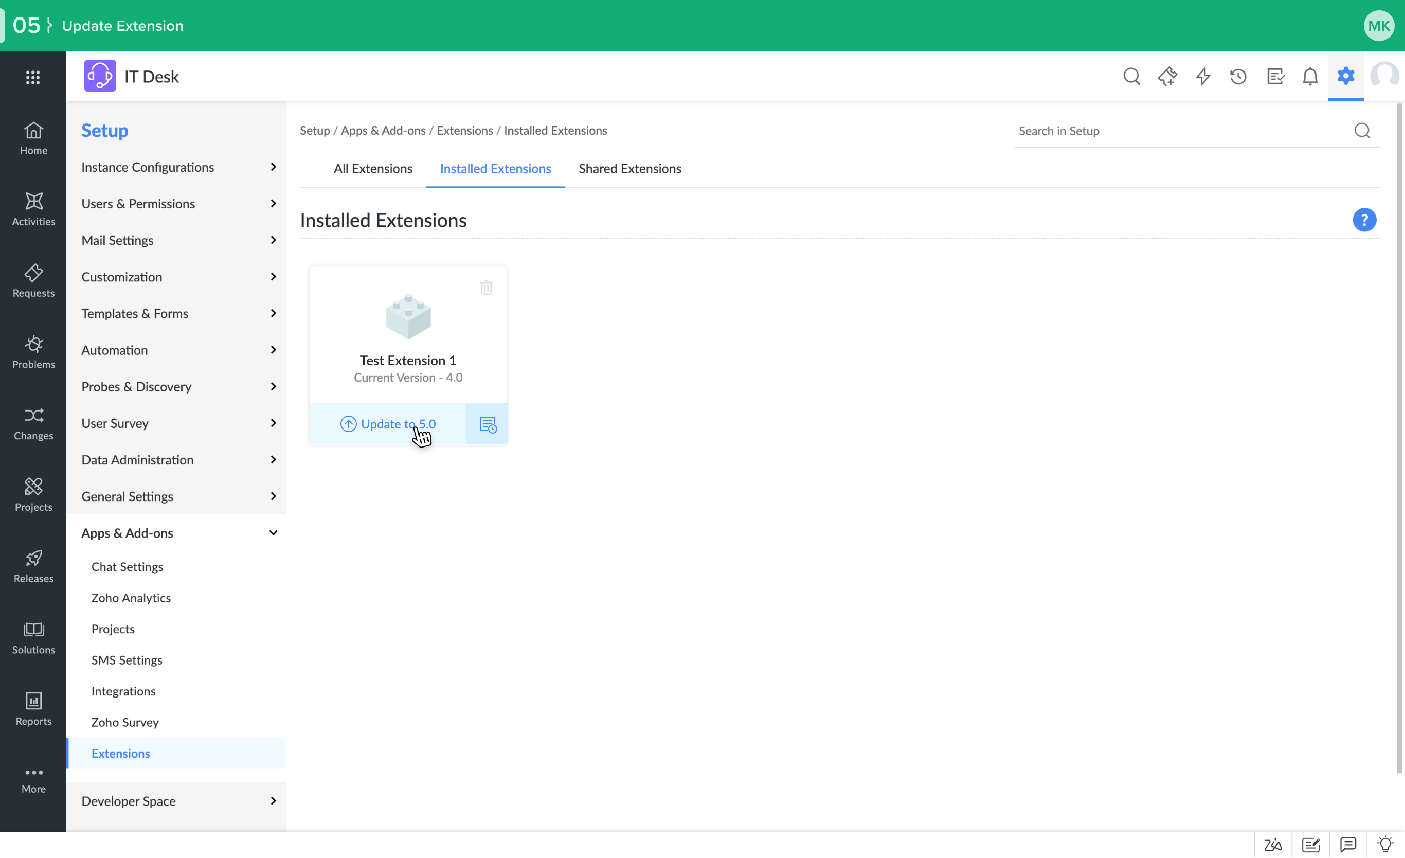Click the quick actions lightning icon
Screen dimensions: 1405x858
coord(1203,77)
